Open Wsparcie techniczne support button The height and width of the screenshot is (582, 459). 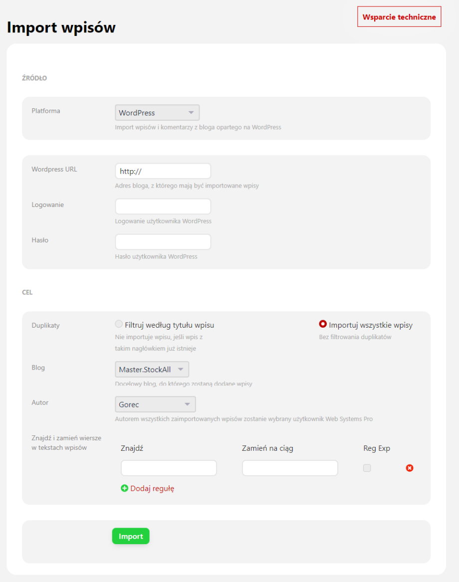click(399, 16)
